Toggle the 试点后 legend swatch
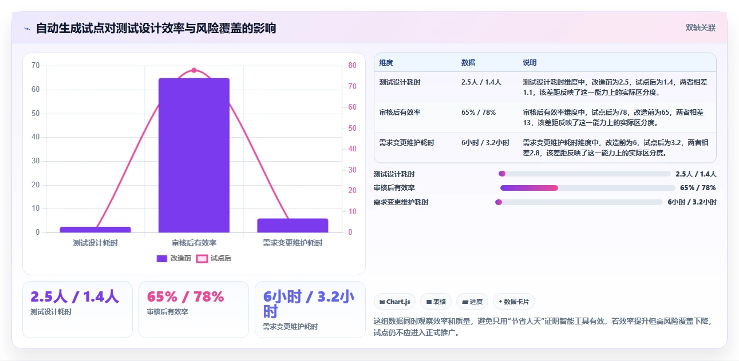The image size is (739, 361). [202, 258]
